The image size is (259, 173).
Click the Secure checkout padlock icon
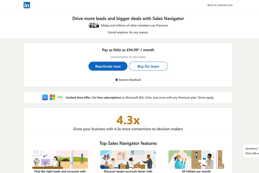[117, 80]
